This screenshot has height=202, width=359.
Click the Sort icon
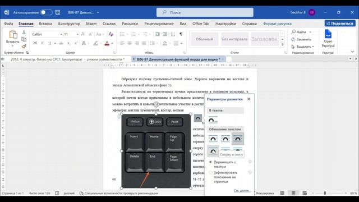click(x=173, y=34)
